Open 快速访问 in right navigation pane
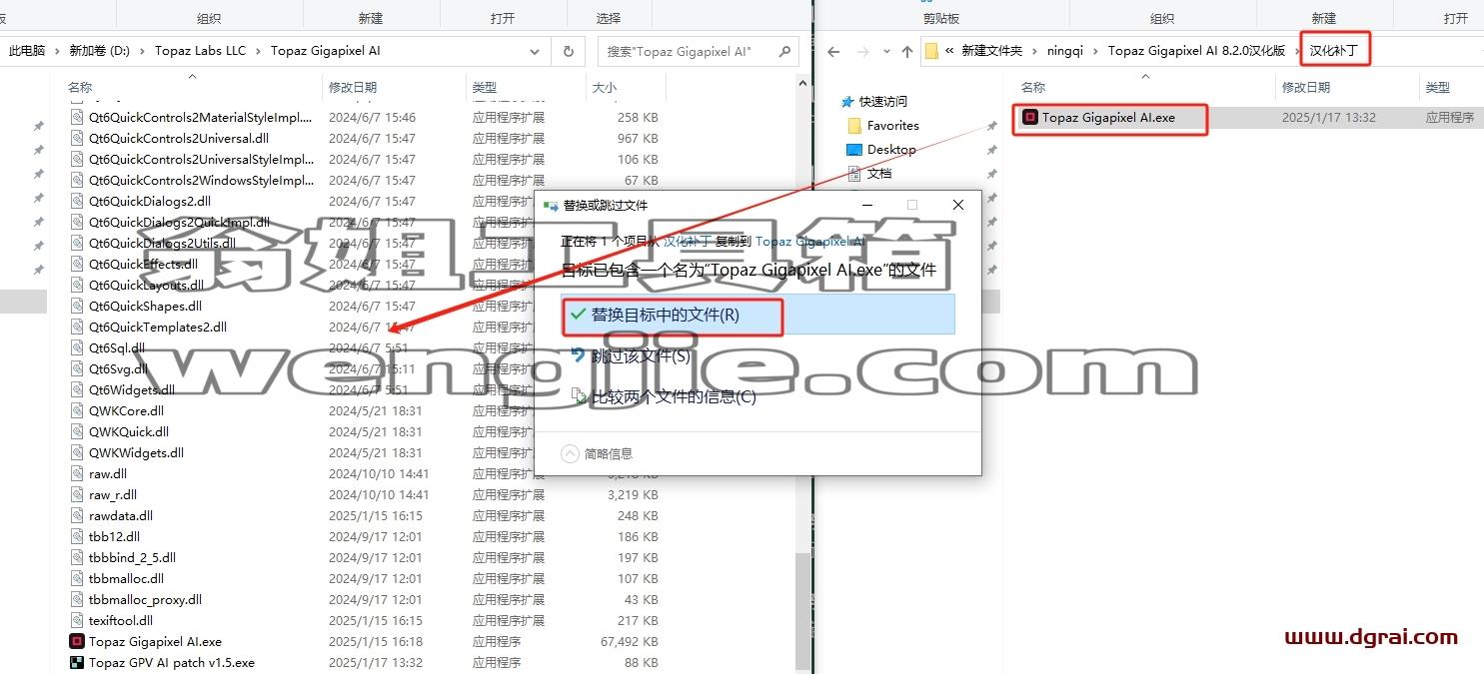Viewport: 1484px width, 674px height. tap(883, 101)
